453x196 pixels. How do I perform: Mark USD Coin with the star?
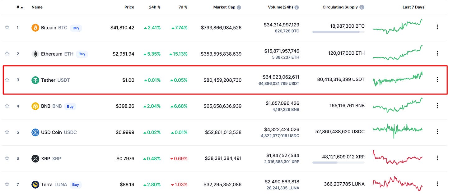tap(7, 132)
